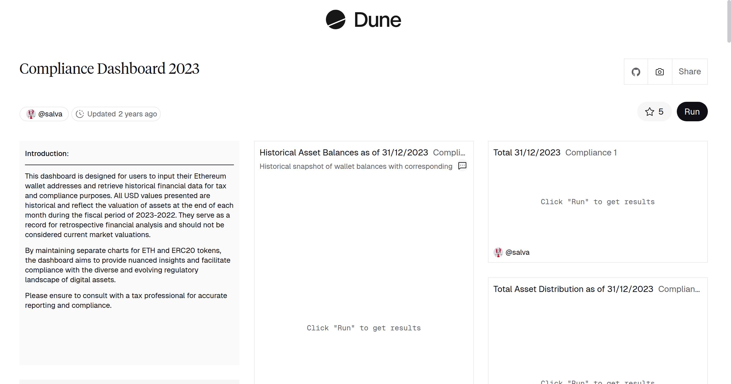This screenshot has height=384, width=731.
Task: Open the Compliance 1 query link
Action: coord(591,152)
